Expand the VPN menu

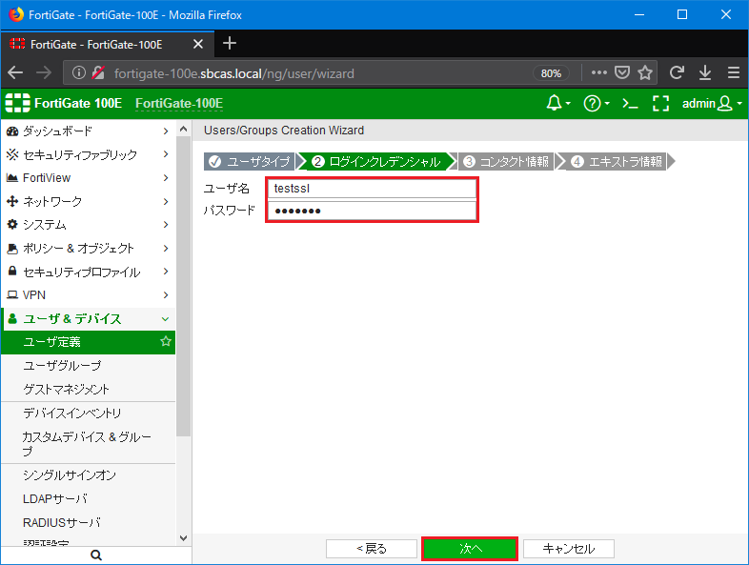88,294
